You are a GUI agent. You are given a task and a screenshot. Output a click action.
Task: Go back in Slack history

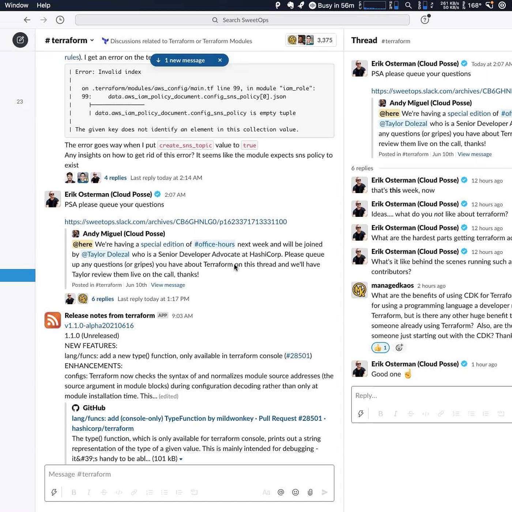click(27, 20)
